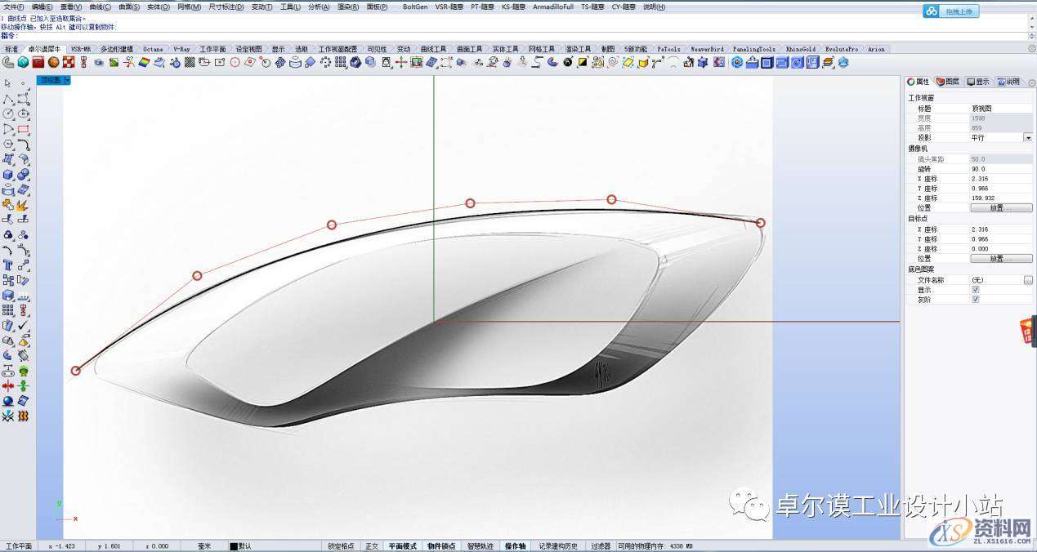Select the red rectangle drawing tool
The image size is (1037, 552).
click(x=24, y=129)
